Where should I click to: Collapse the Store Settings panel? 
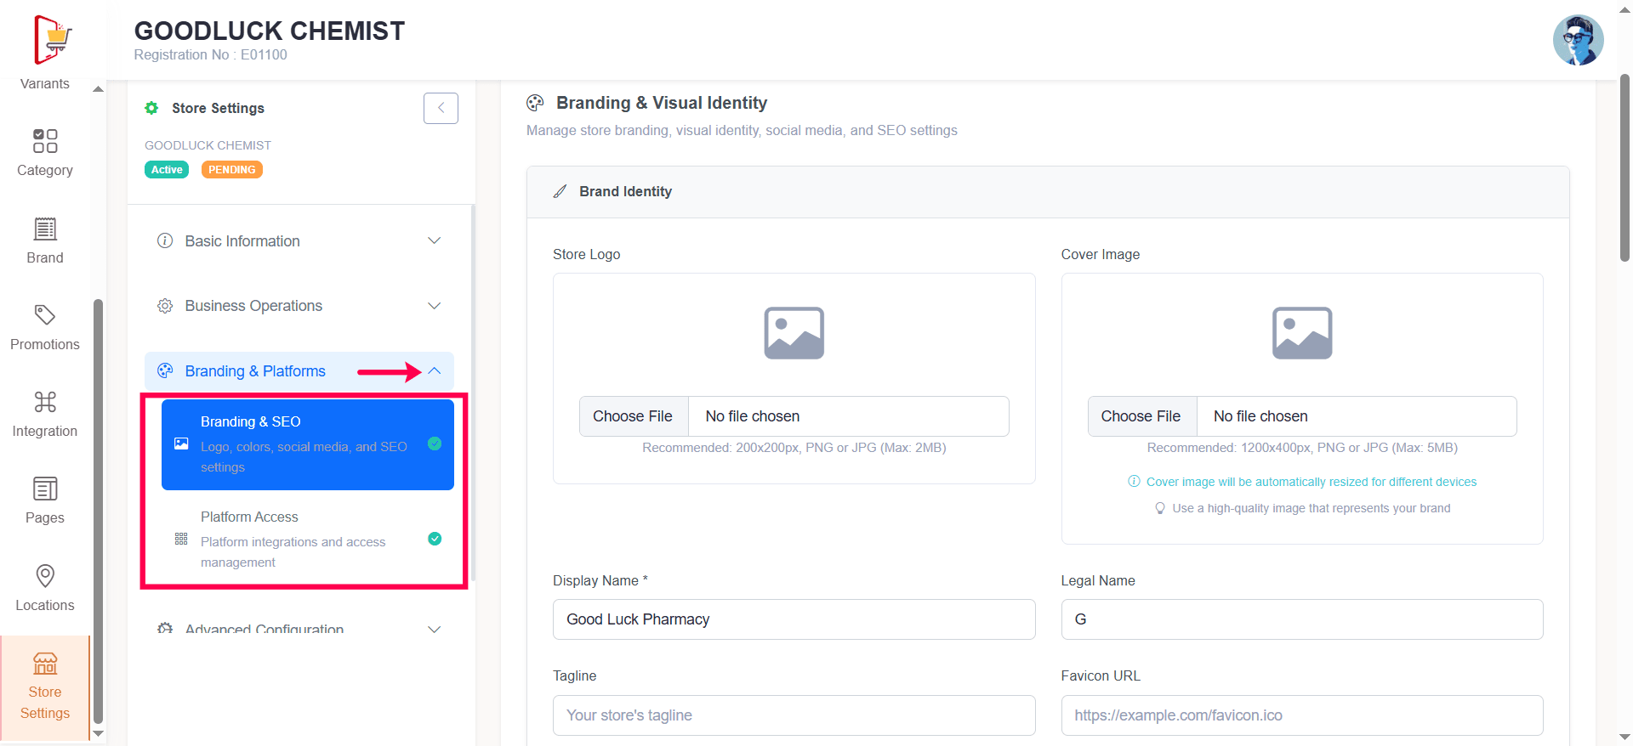pos(441,108)
